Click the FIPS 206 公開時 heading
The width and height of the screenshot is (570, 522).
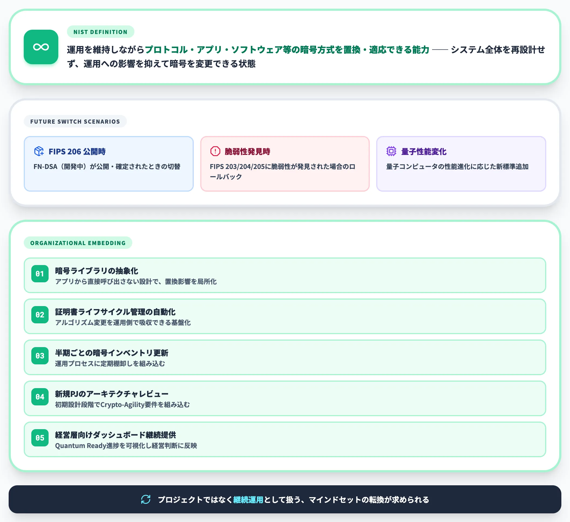pos(77,152)
